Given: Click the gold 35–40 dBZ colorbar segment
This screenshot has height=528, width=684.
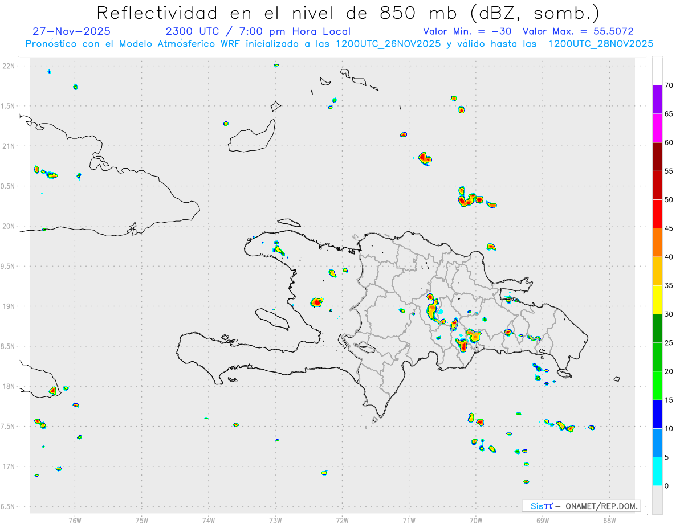Looking at the screenshot, I should (x=657, y=271).
